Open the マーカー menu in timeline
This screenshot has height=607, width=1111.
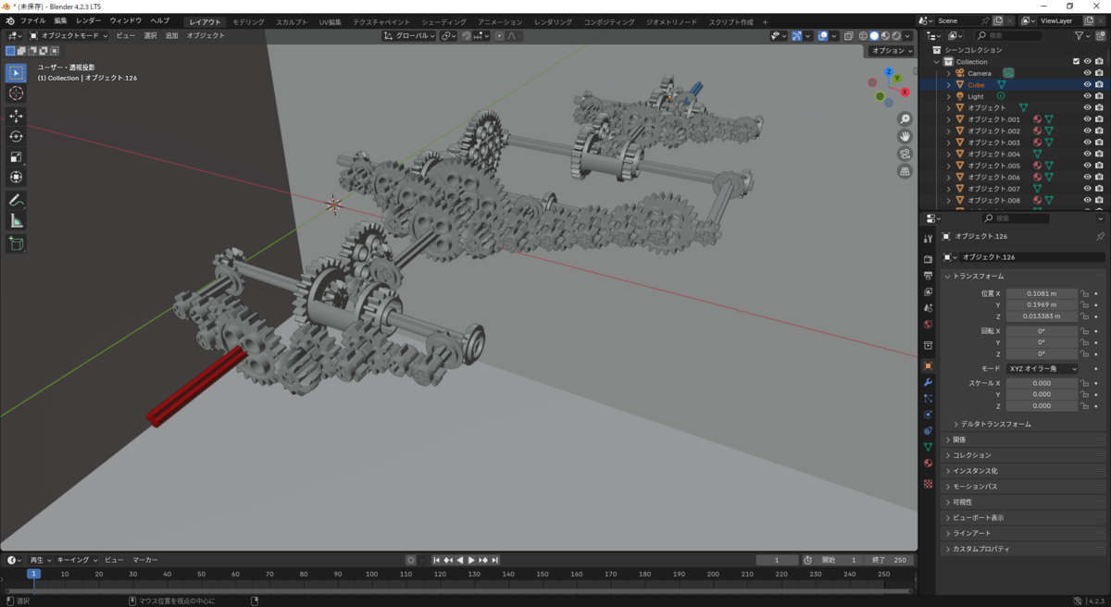(x=144, y=560)
